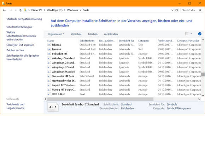Click the Ausblenden toolbar button
This screenshot has width=205, height=160.
click(111, 34)
